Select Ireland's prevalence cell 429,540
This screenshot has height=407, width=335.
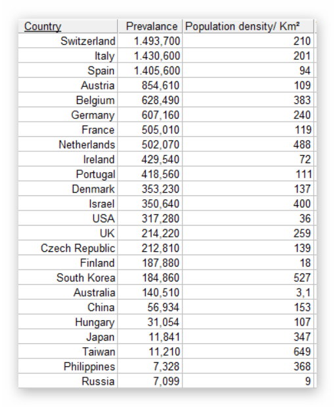[x=150, y=159]
